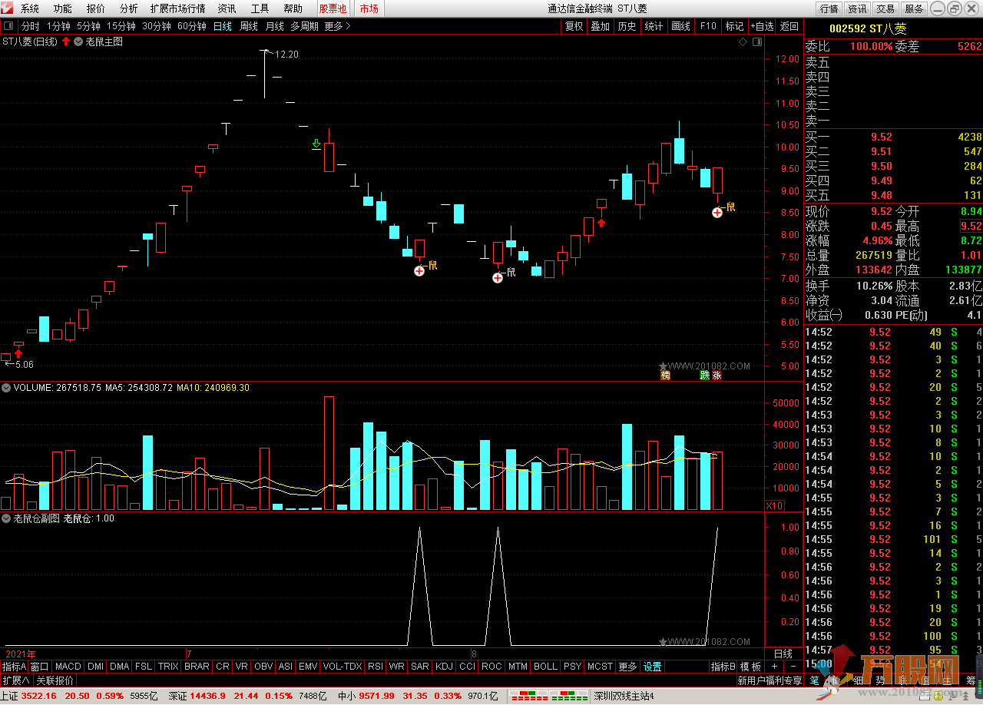This screenshot has width=983, height=705.
Task: Open the 更多 indicators dropdown
Action: 627,667
